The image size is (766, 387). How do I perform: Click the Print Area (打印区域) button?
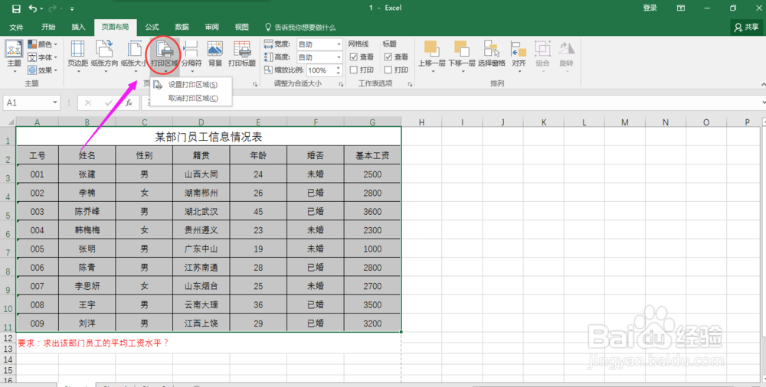(165, 56)
